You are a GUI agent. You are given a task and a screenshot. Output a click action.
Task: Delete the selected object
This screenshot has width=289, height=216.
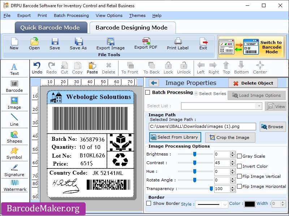click(253, 83)
